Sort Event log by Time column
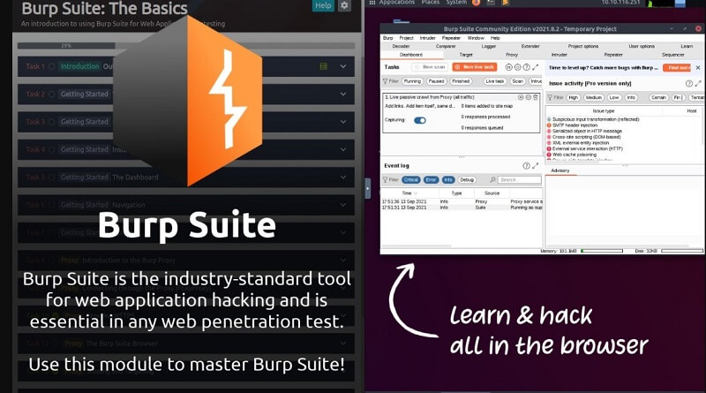Viewport: 706px width, 393px height. click(410, 193)
